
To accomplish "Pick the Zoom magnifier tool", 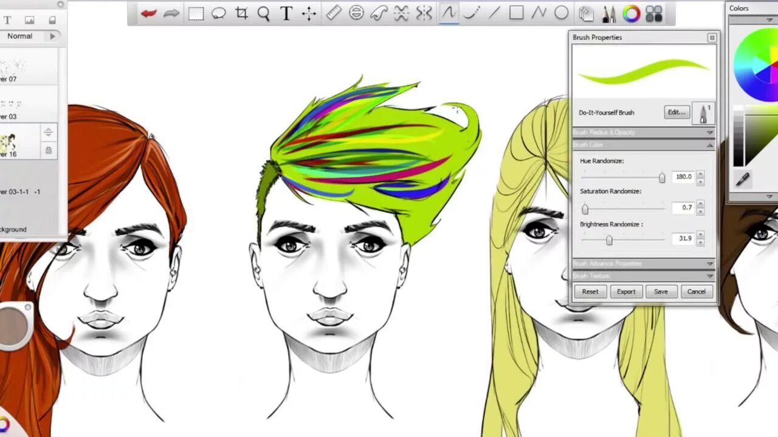I will coord(263,13).
